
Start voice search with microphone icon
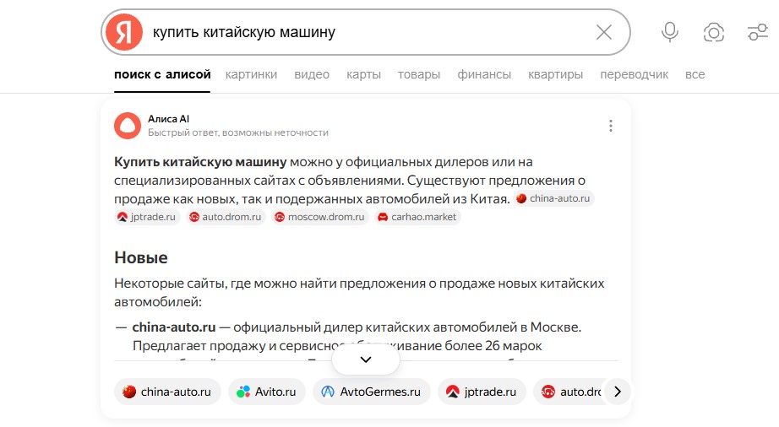click(670, 32)
